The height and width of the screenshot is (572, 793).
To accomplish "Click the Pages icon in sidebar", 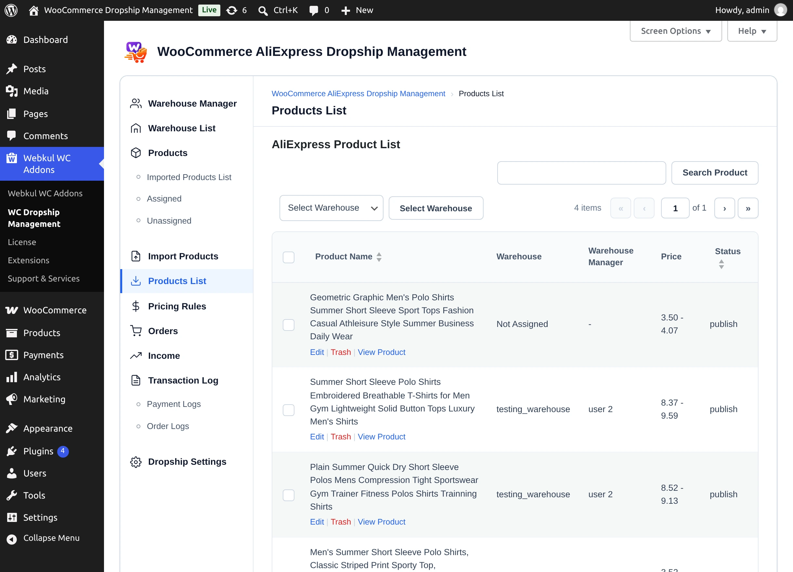I will (12, 114).
